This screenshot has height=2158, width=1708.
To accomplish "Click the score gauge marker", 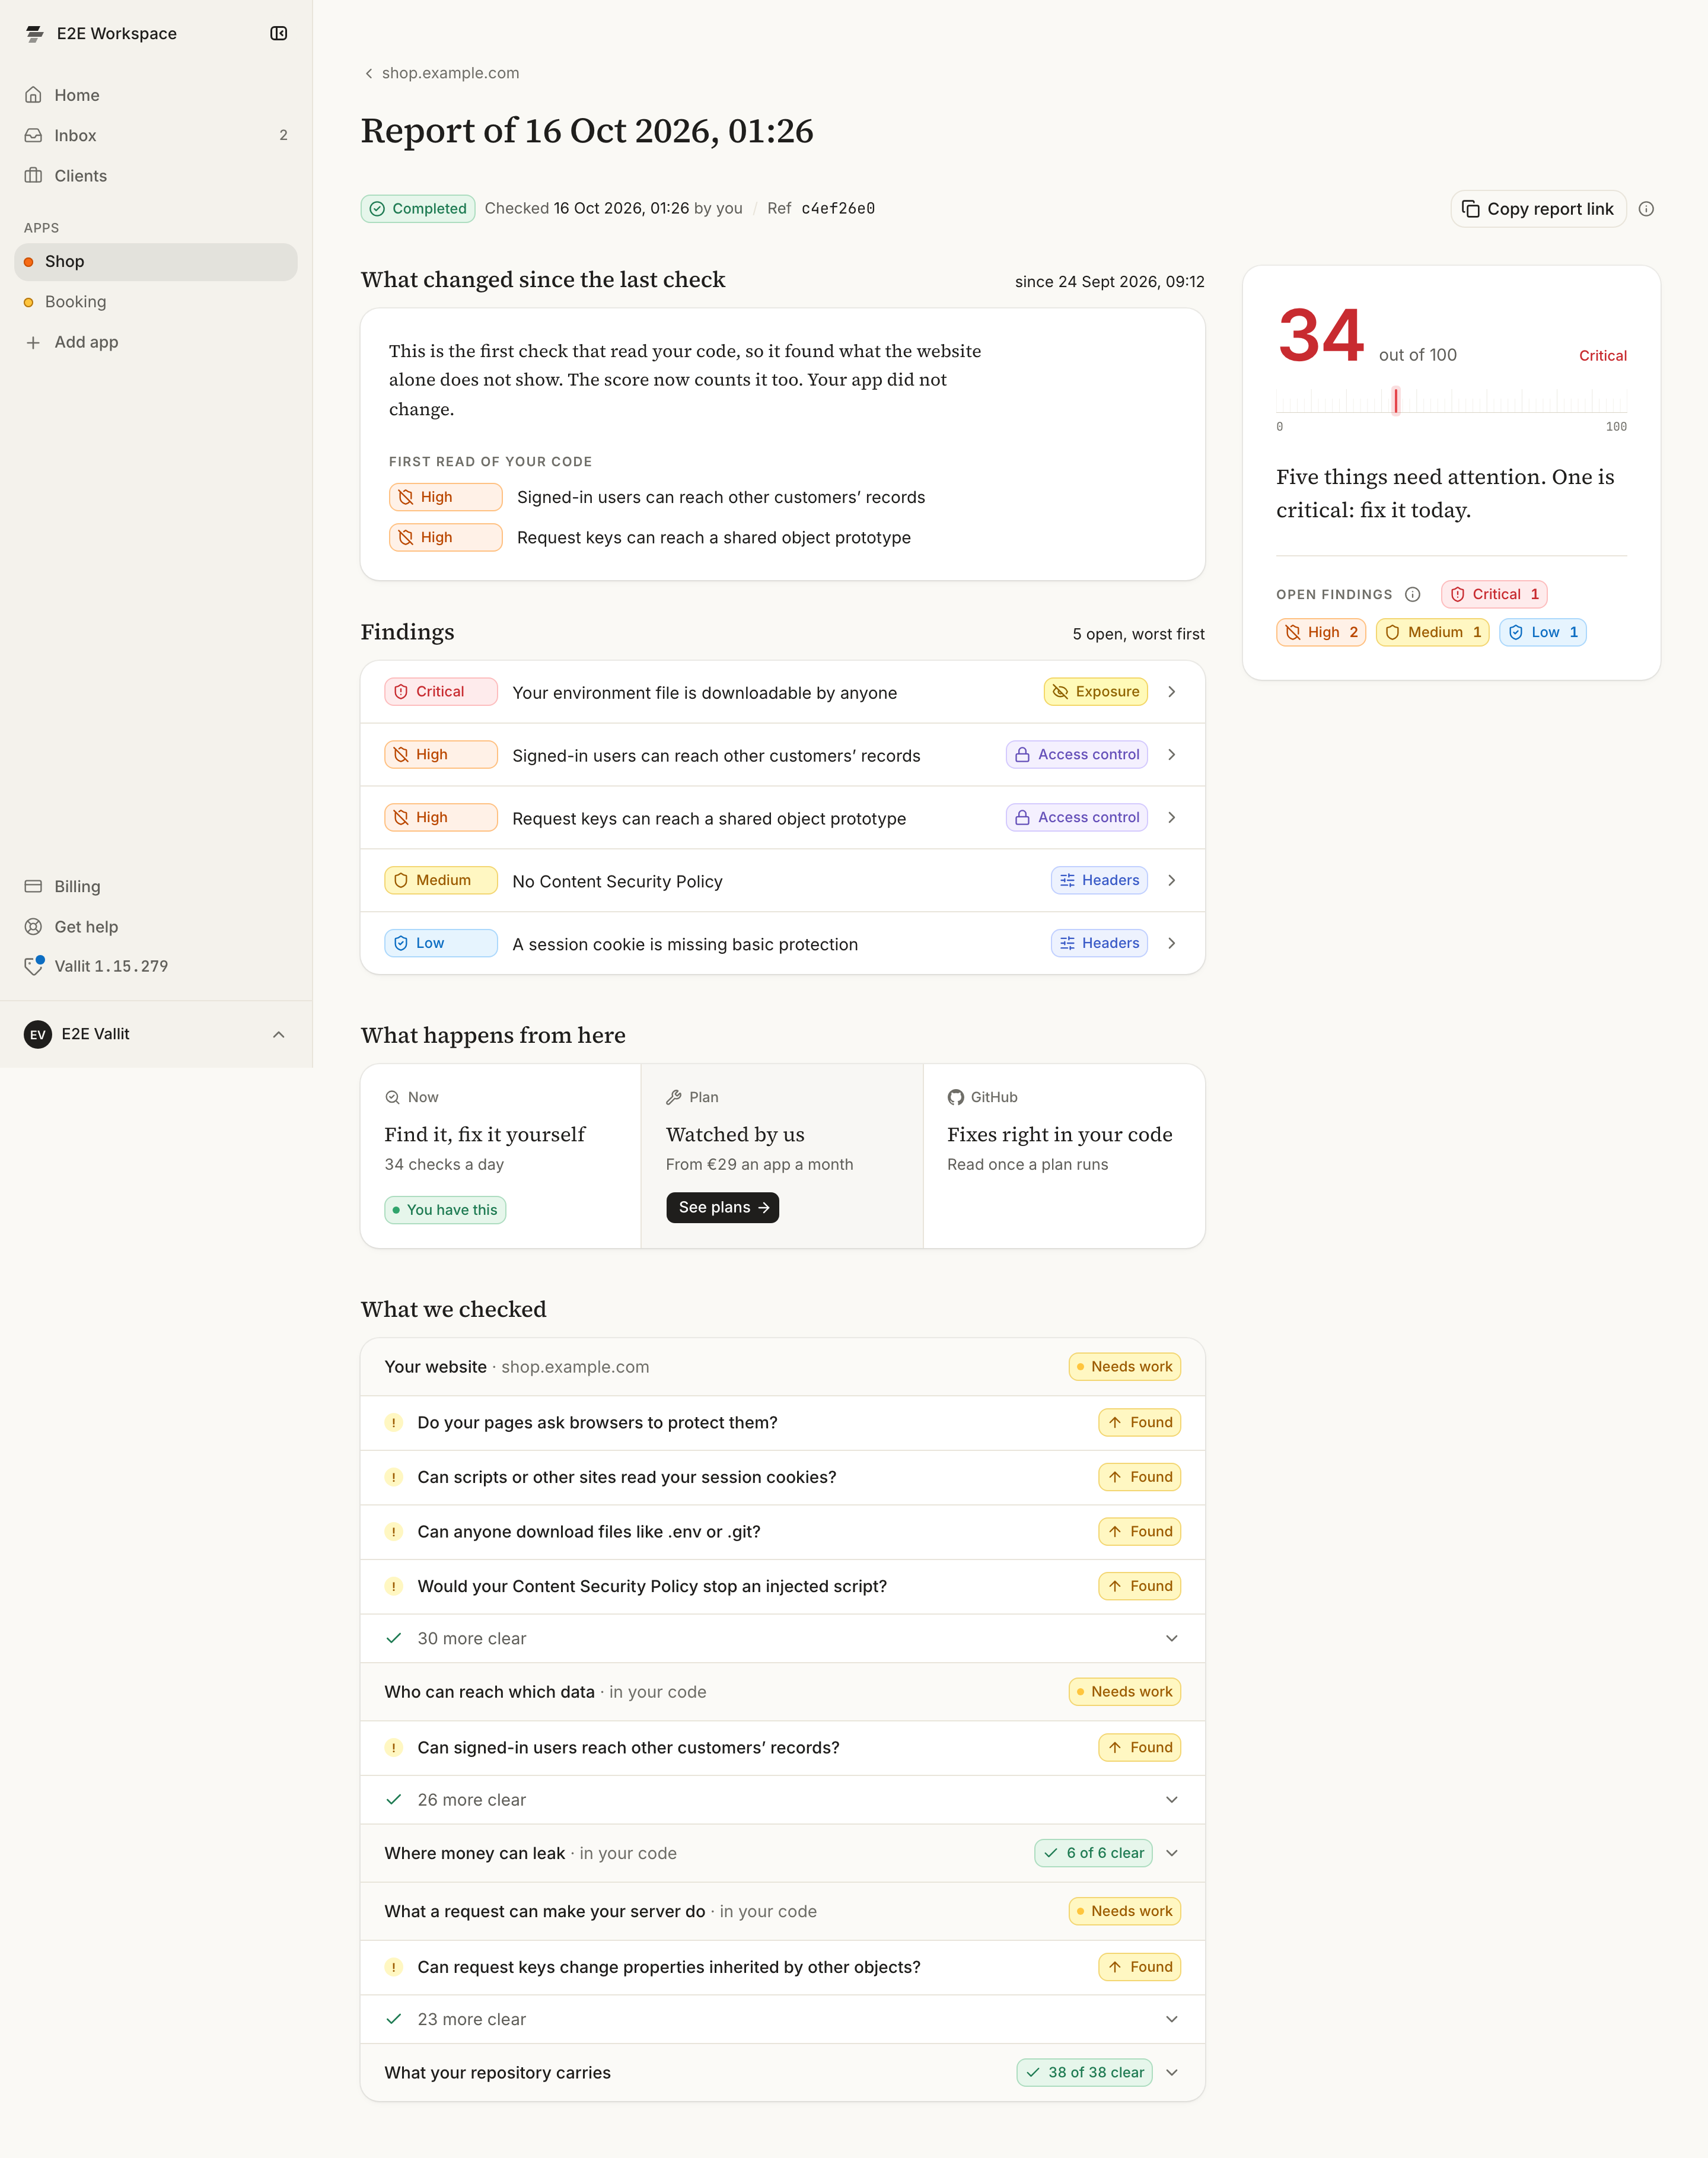I will tap(1396, 401).
